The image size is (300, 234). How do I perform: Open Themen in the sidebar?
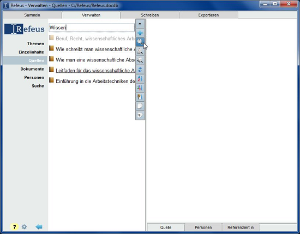coord(35,44)
